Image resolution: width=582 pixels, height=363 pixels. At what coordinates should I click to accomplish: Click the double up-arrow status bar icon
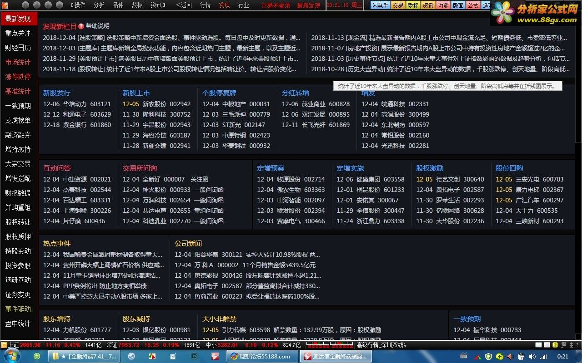(x=571, y=345)
